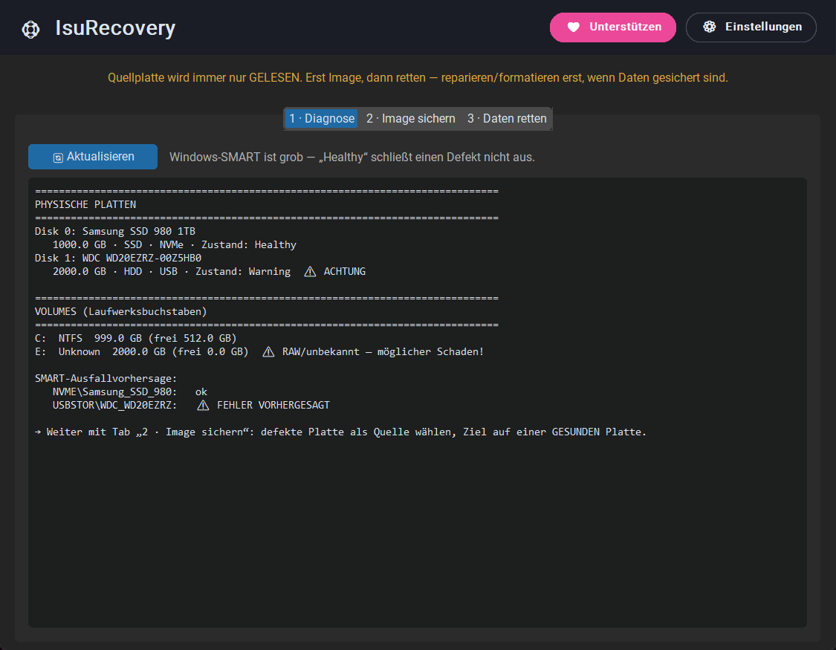Click the C: NTFS 999.0 GB line
The width and height of the screenshot is (836, 650).
point(135,338)
